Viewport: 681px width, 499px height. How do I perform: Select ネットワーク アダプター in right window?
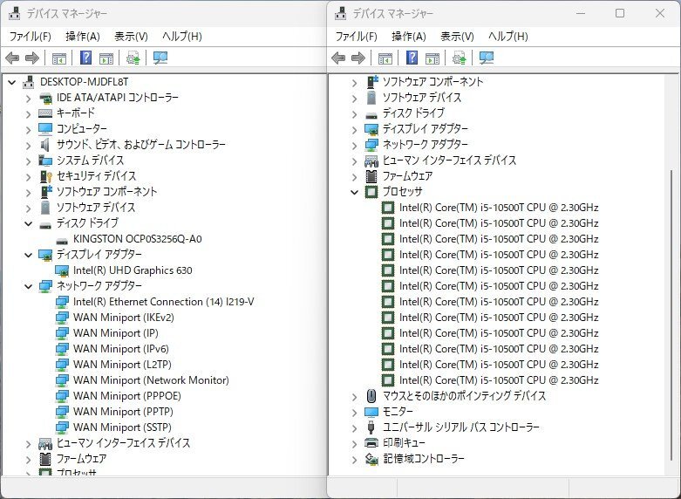tap(426, 144)
